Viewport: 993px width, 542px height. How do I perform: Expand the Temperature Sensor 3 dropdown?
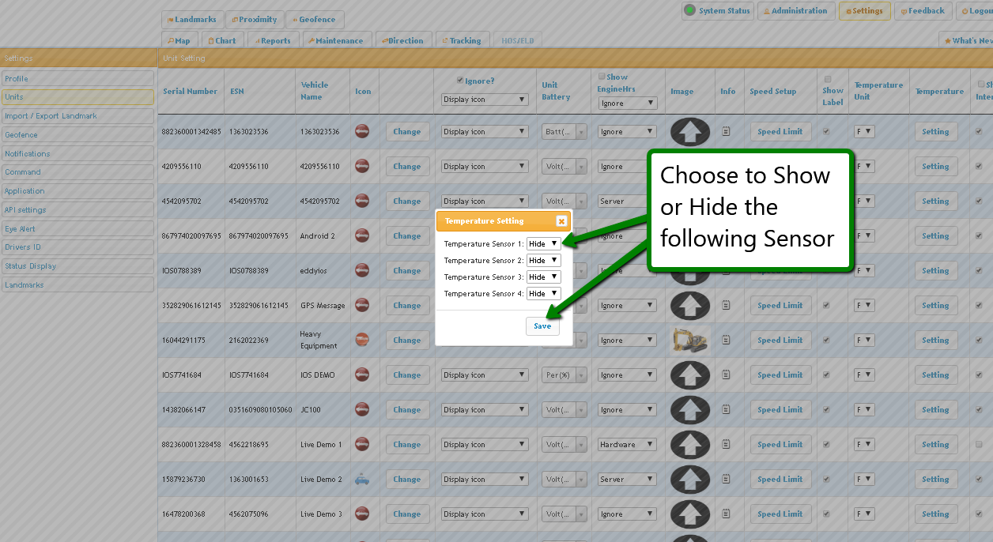point(544,277)
